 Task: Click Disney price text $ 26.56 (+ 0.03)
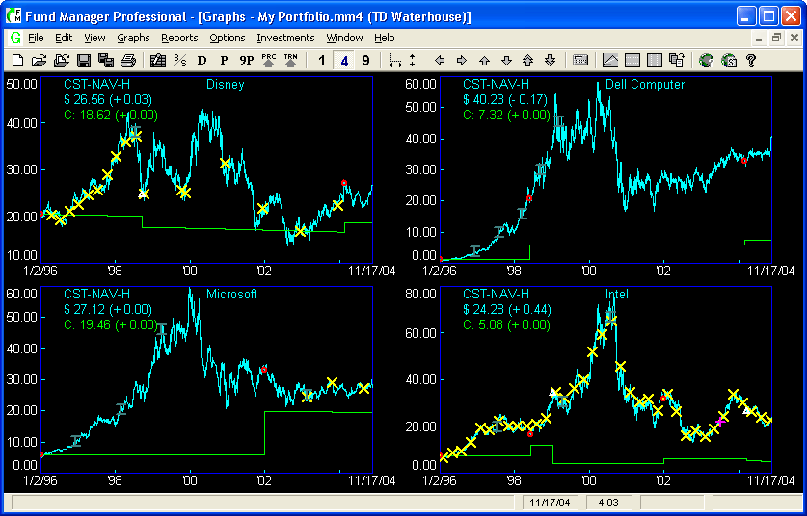tap(108, 100)
